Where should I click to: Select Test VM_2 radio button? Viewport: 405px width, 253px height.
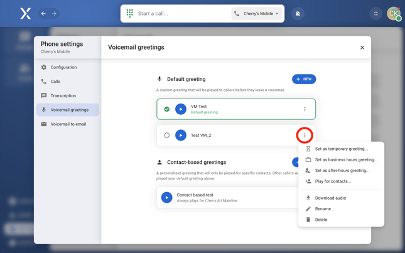pos(166,135)
